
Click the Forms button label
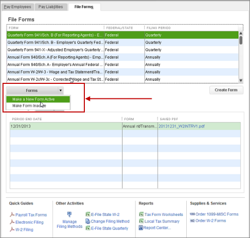pyautogui.click(x=32, y=90)
